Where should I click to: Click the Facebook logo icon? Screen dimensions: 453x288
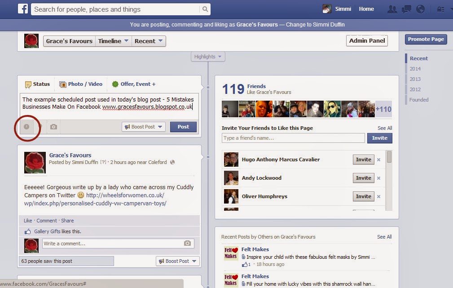click(x=23, y=9)
